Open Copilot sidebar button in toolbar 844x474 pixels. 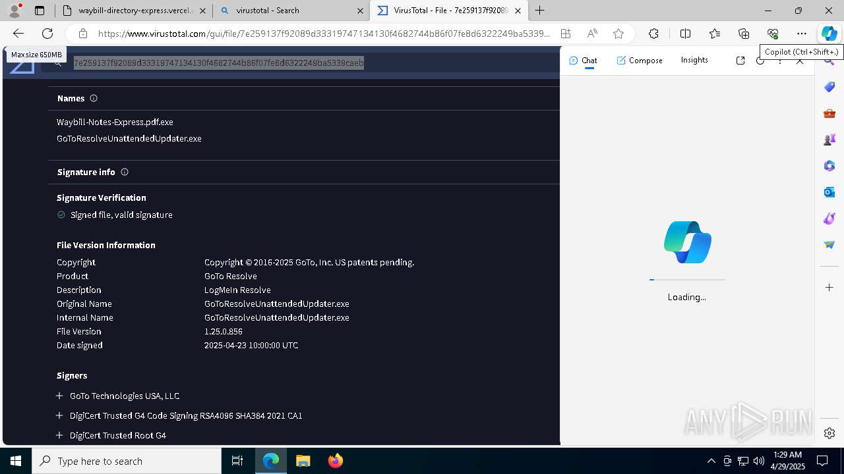(829, 34)
